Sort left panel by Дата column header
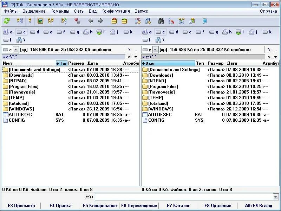Viewport: 281px width, 211px height. pyautogui.click(x=104, y=63)
